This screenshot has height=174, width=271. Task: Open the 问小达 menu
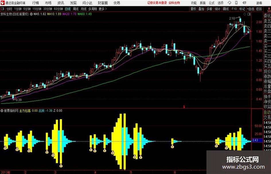click(87, 3)
